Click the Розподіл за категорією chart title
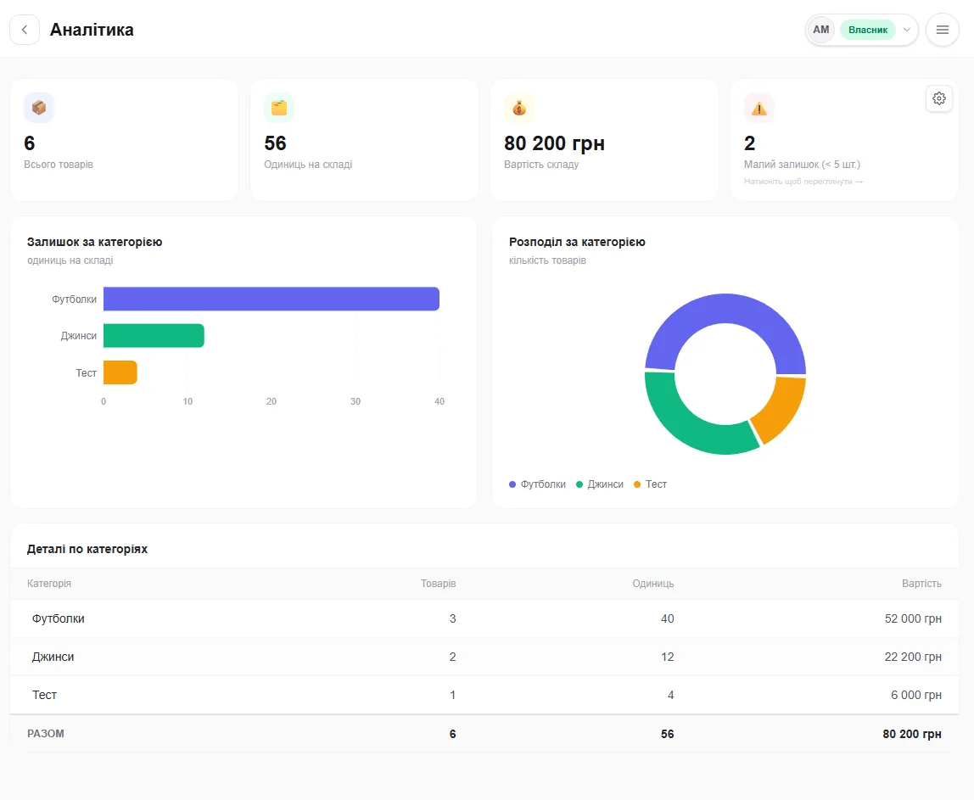This screenshot has width=974, height=800. point(577,243)
